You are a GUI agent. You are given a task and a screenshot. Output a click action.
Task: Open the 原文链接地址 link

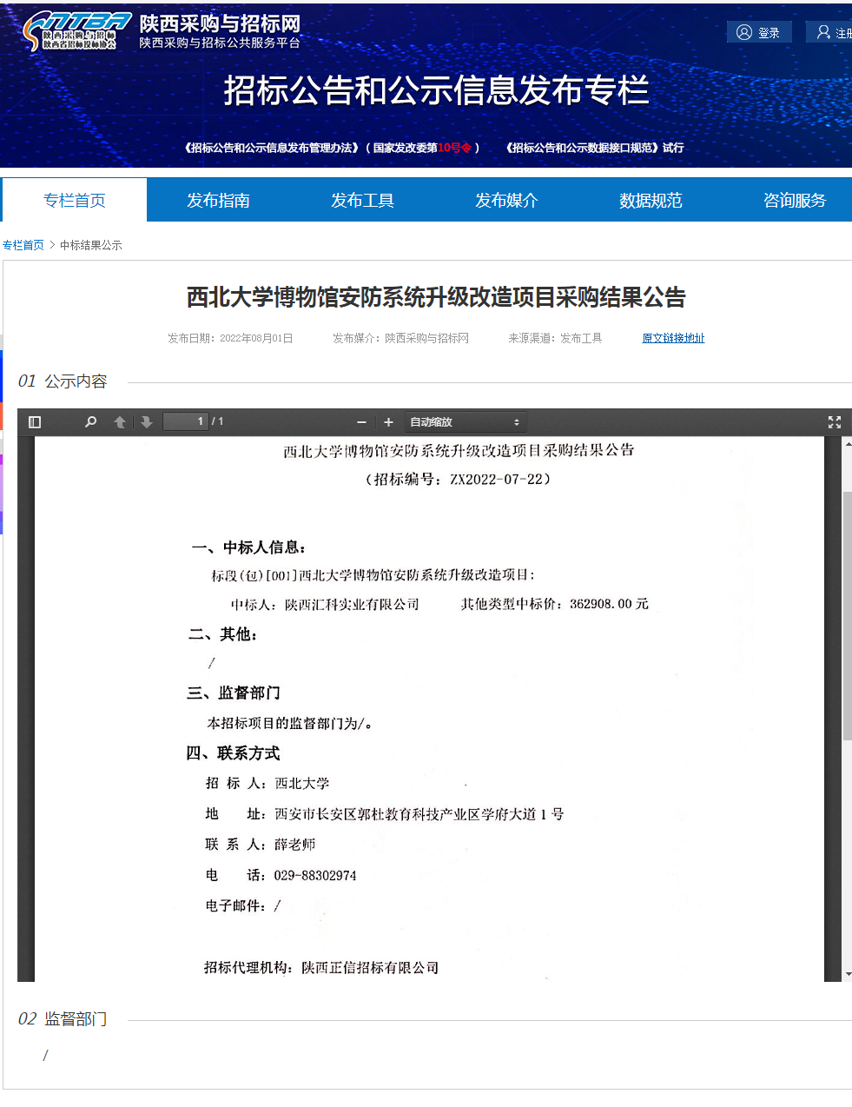(x=673, y=339)
